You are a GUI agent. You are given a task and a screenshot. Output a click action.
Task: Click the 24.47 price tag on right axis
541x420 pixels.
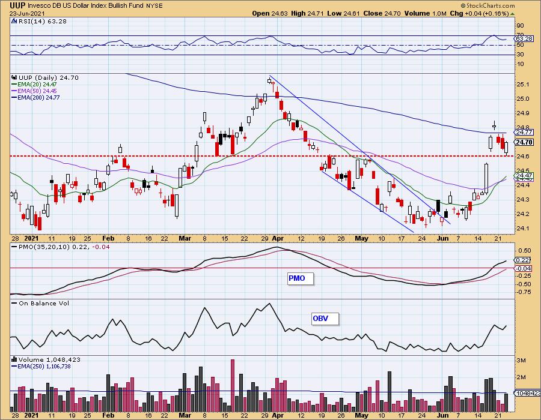pos(524,175)
